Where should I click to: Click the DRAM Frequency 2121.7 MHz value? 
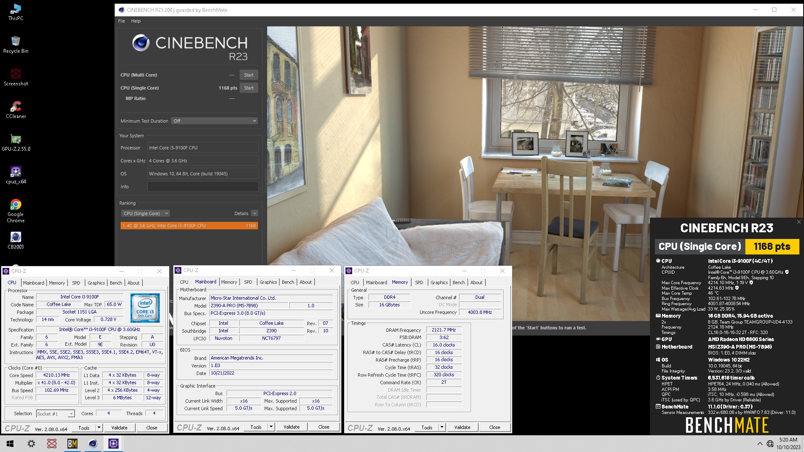(x=444, y=330)
